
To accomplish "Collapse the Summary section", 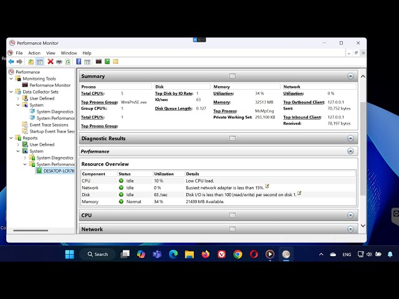I will pos(350,76).
